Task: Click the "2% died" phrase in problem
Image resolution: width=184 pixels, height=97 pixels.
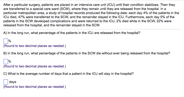Action: point(121,21)
